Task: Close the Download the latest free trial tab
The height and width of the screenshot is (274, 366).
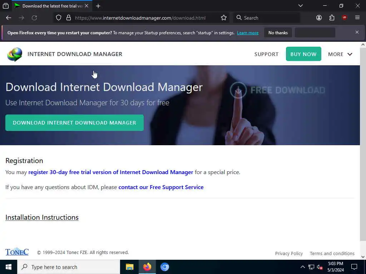Action: coord(86,6)
